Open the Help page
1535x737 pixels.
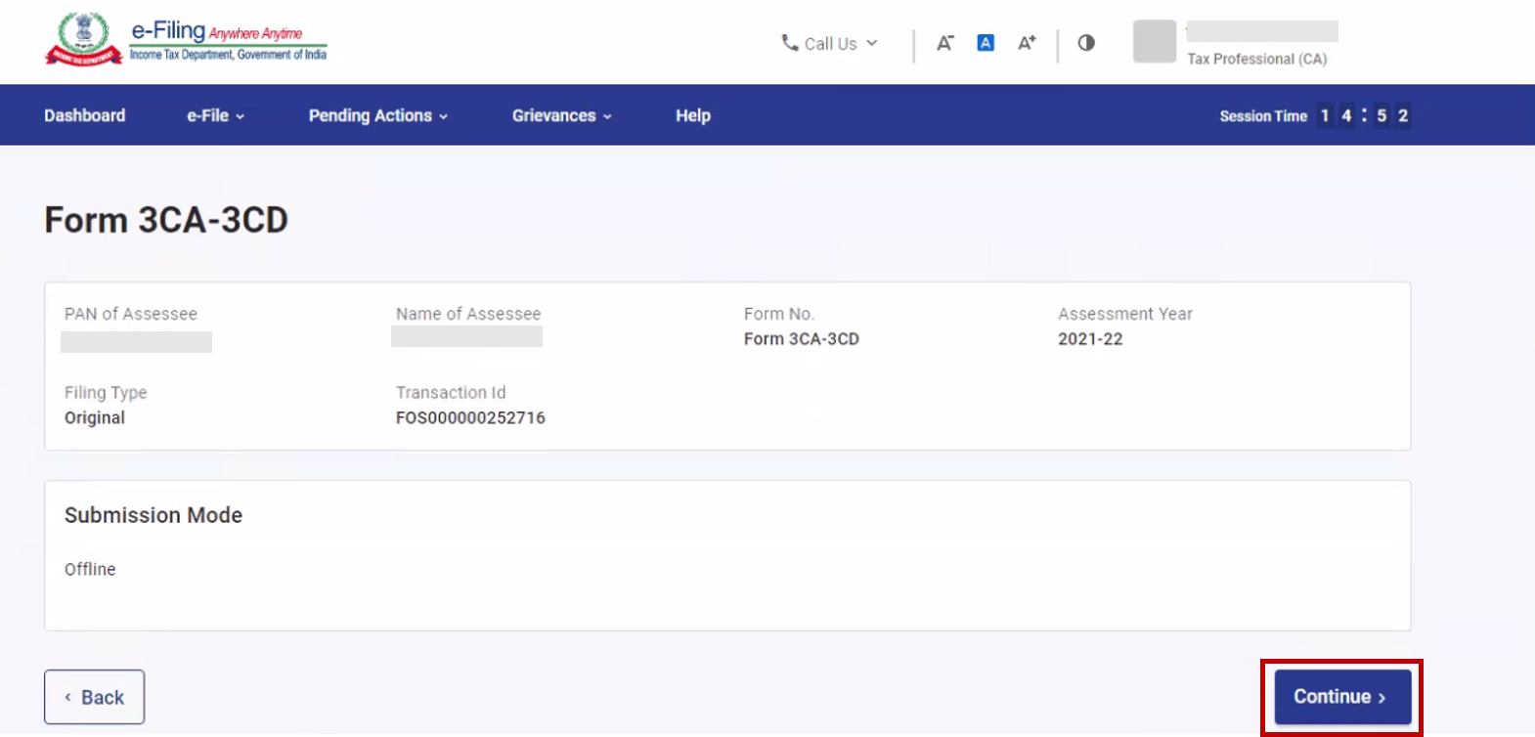pyautogui.click(x=692, y=115)
